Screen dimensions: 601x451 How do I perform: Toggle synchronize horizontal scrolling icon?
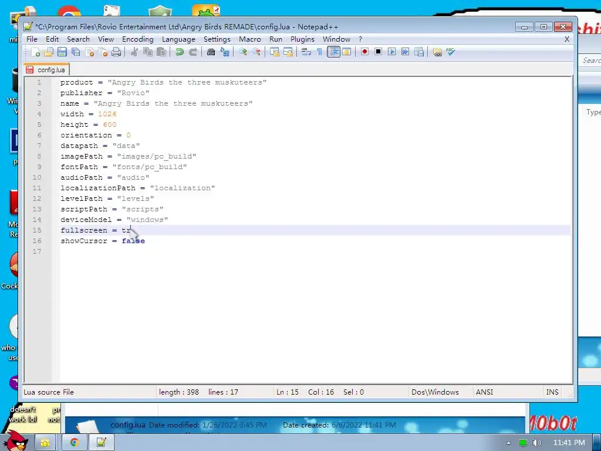pyautogui.click(x=288, y=52)
